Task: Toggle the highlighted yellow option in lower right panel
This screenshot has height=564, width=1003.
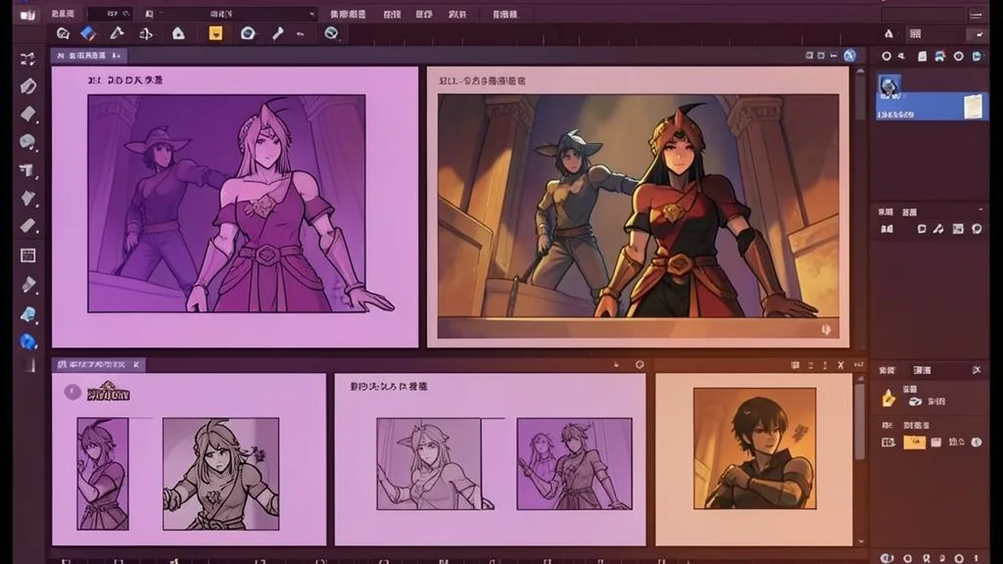Action: click(x=914, y=441)
